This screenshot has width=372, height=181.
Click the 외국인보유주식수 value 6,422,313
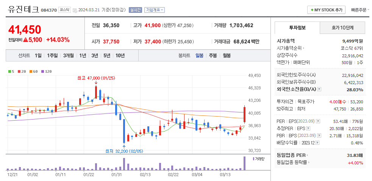[353, 82]
